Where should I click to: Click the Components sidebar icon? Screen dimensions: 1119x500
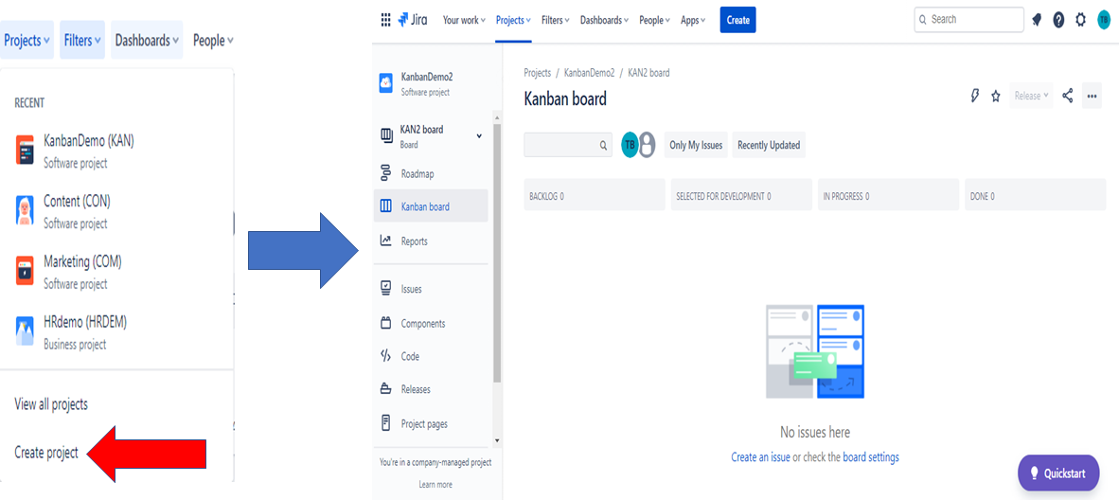click(386, 323)
